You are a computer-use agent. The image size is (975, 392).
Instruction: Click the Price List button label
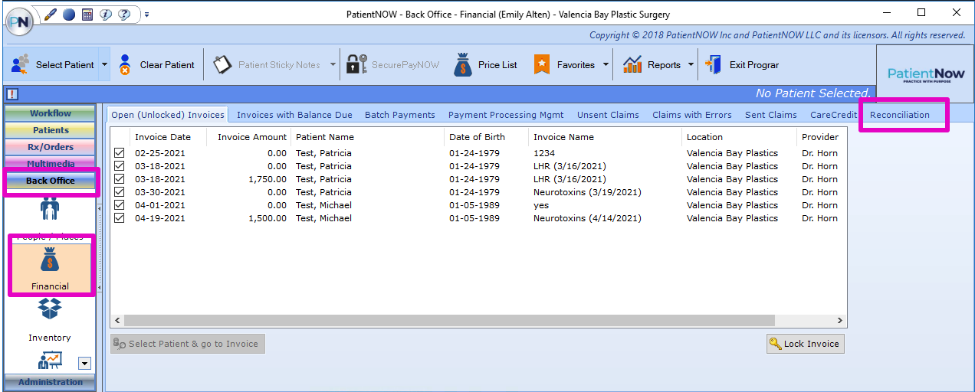[x=497, y=65]
